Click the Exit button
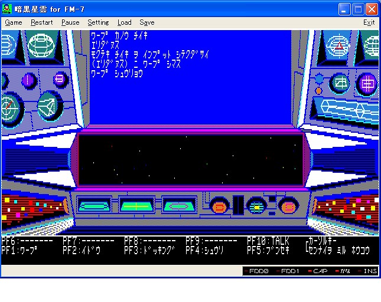 point(369,22)
